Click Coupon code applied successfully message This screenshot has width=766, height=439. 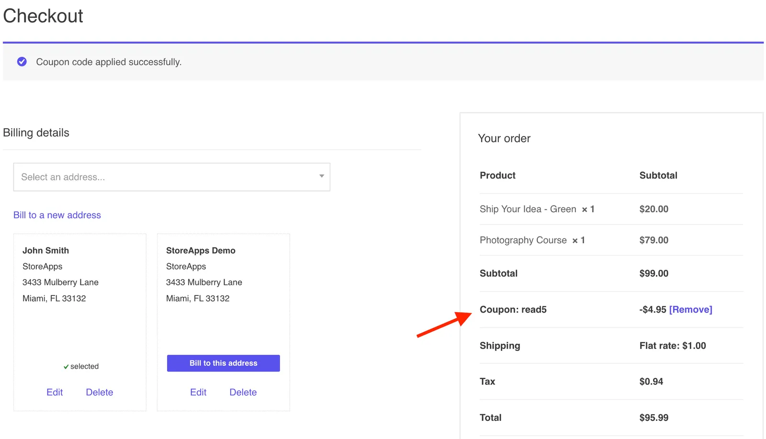[109, 62]
